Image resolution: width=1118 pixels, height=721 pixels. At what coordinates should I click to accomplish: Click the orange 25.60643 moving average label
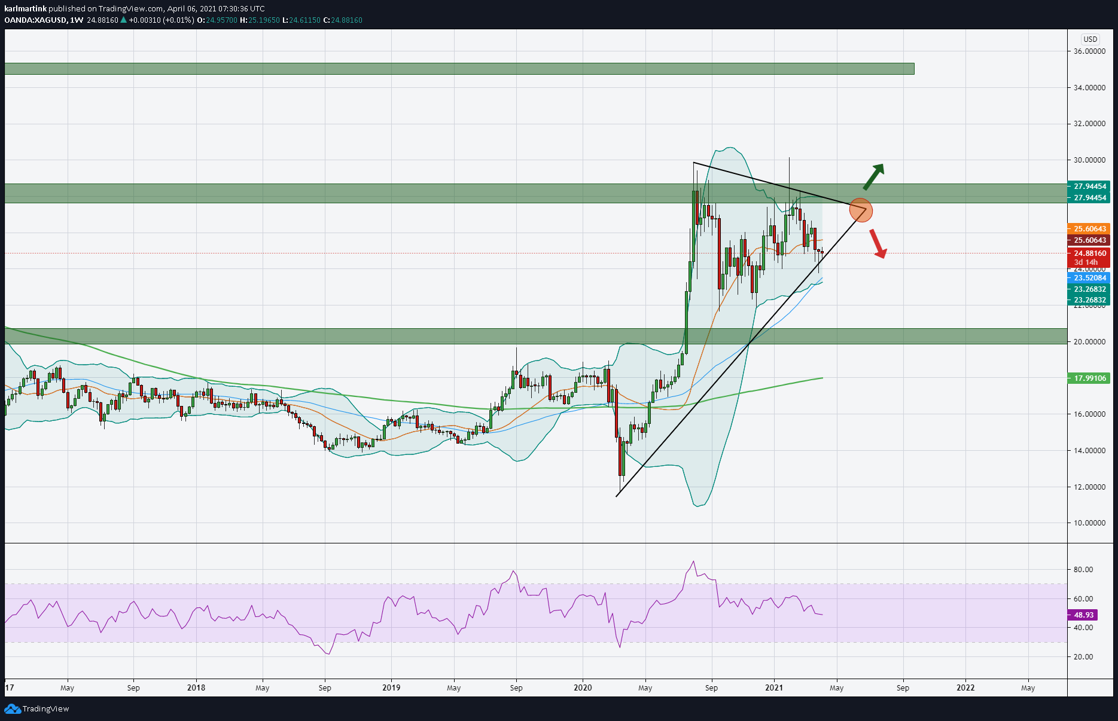[1091, 228]
